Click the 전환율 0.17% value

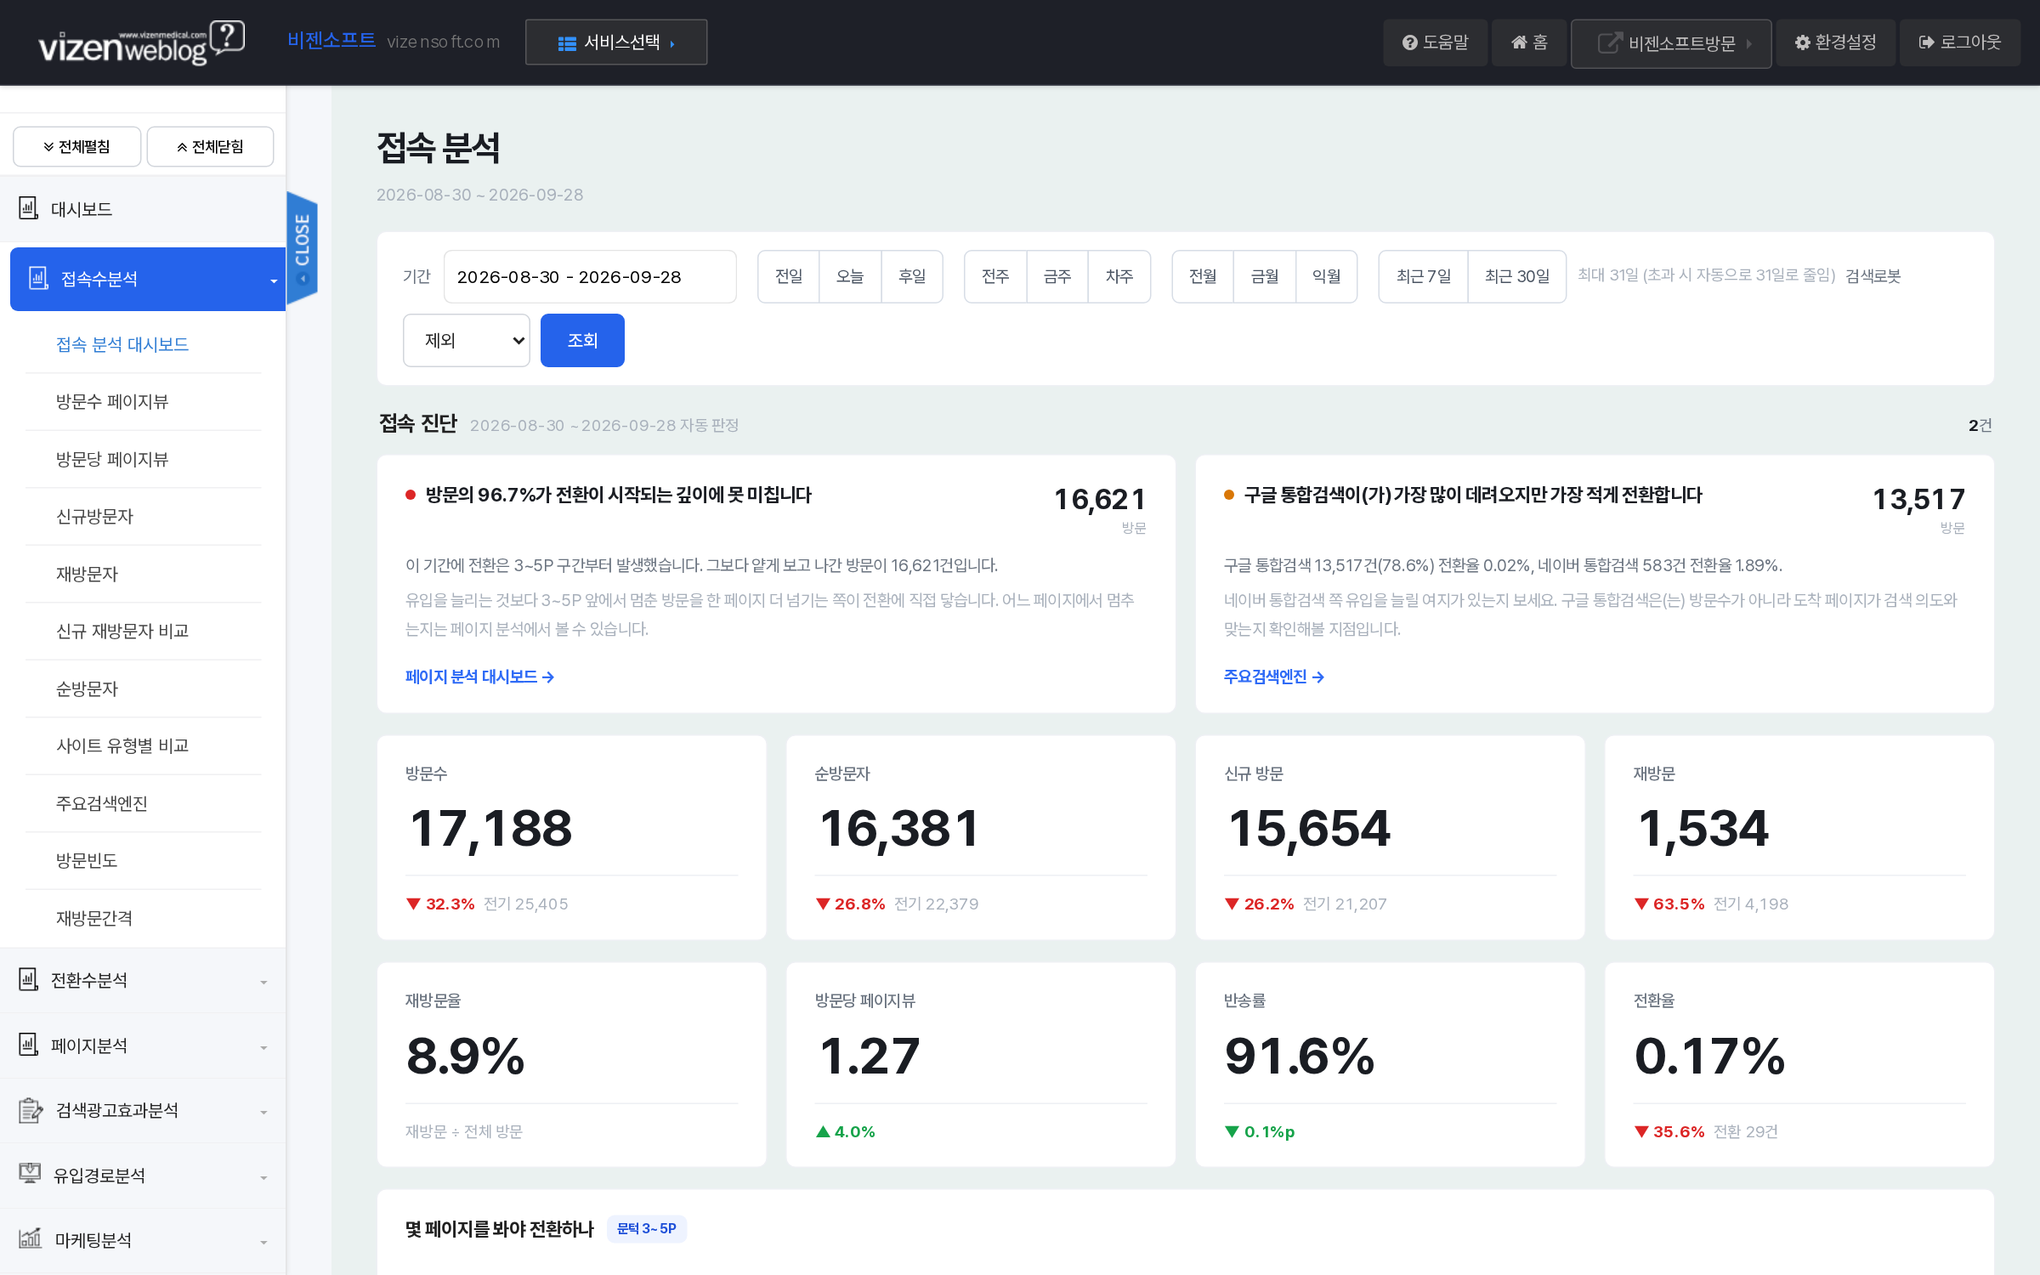click(1709, 1057)
